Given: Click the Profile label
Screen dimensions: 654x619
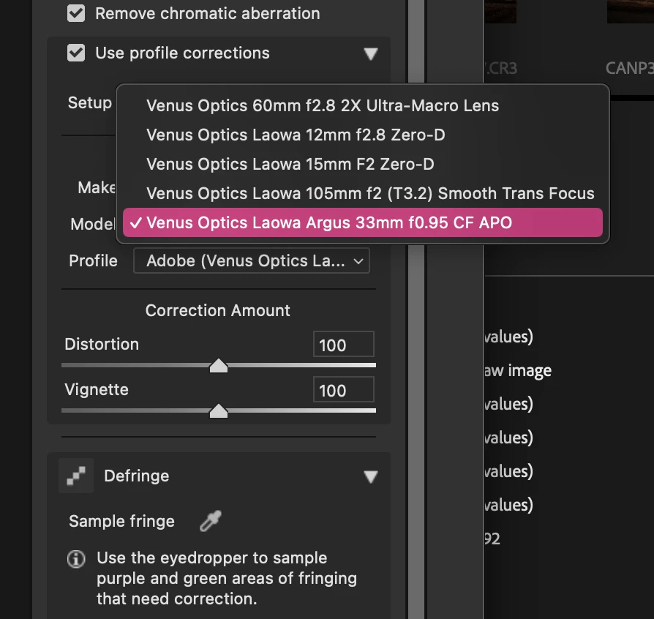Looking at the screenshot, I should point(93,260).
